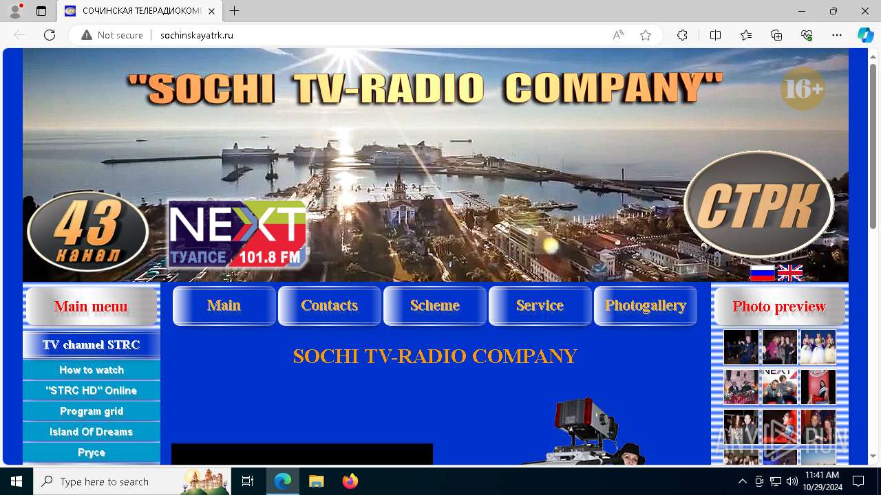Open Collections icon in toolbar
881x495 pixels.
point(776,35)
